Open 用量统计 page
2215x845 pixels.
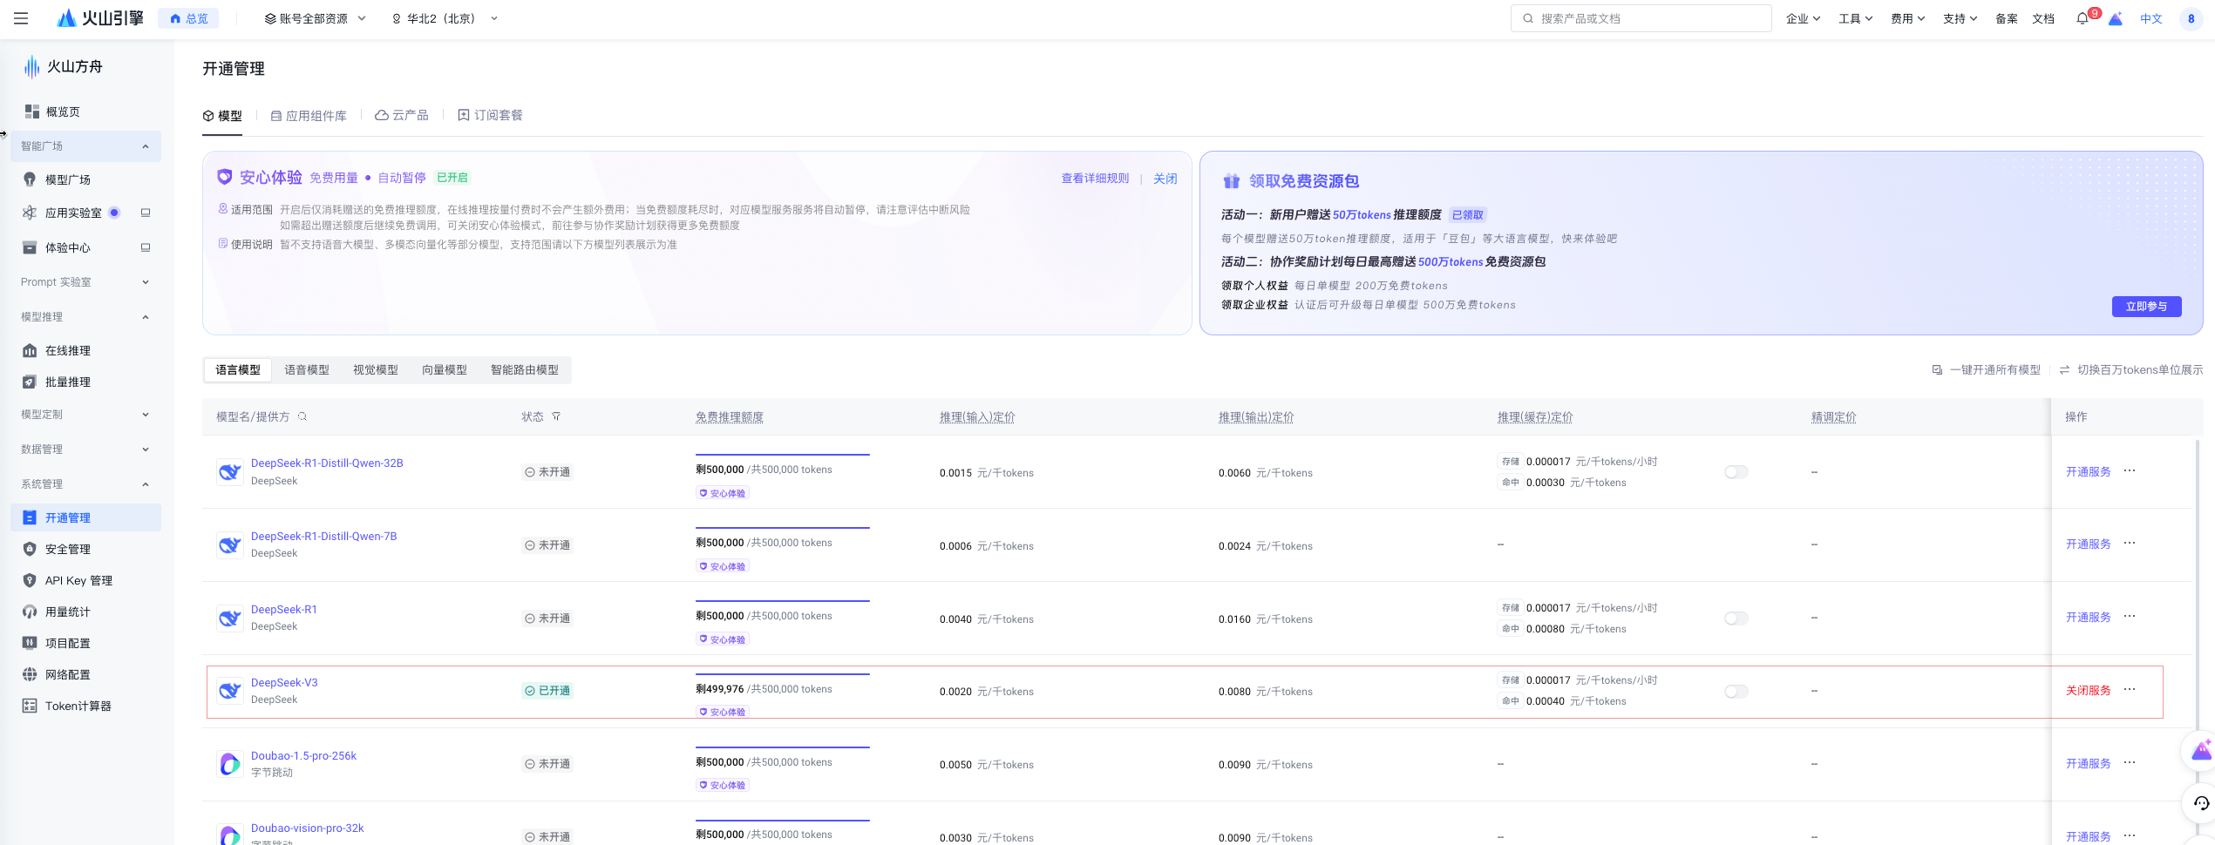(68, 612)
